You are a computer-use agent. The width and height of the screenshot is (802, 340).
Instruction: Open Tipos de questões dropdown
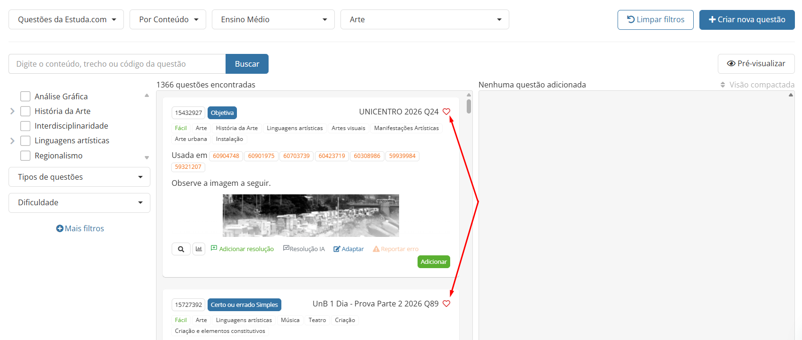point(79,177)
